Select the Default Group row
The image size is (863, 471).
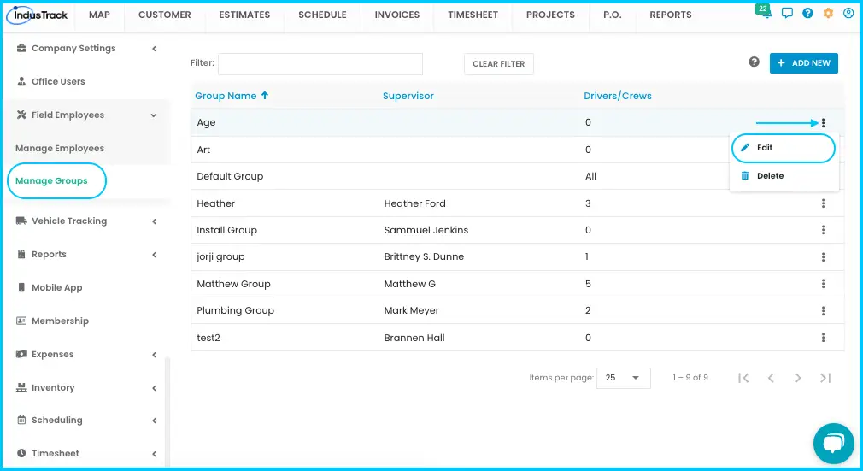[x=517, y=176]
